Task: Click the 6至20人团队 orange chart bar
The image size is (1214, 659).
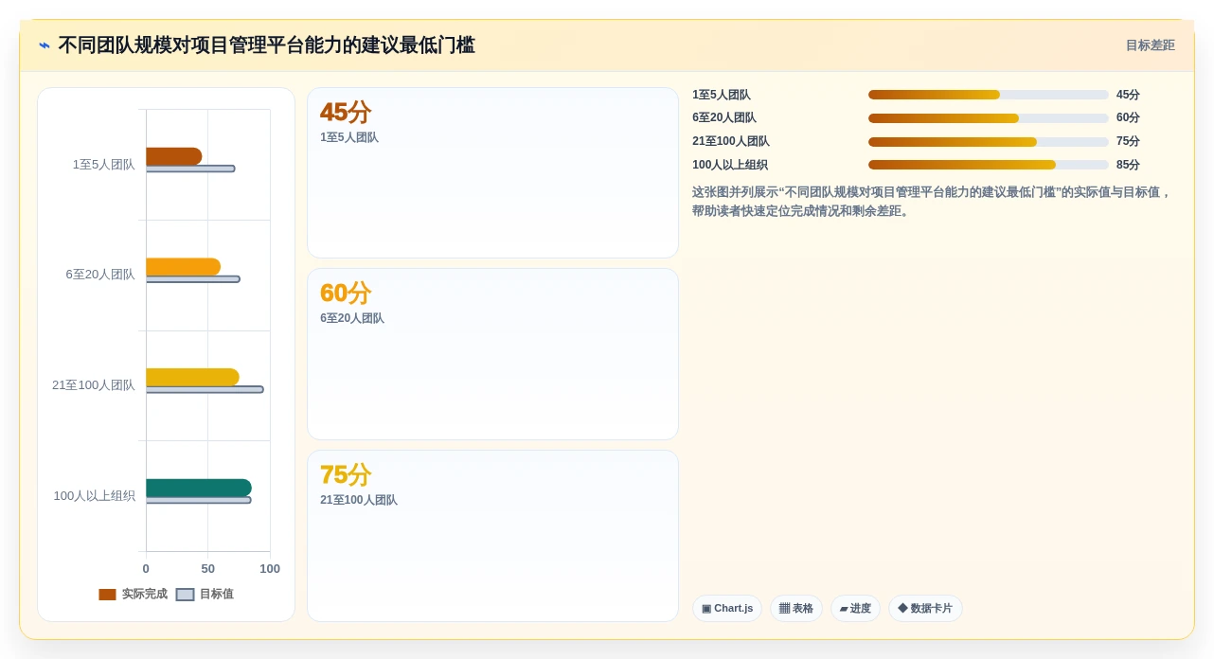Action: coord(183,267)
